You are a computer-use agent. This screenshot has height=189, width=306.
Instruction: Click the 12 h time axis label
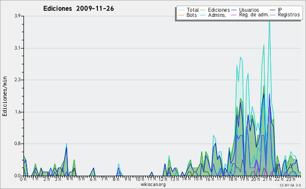(163, 179)
